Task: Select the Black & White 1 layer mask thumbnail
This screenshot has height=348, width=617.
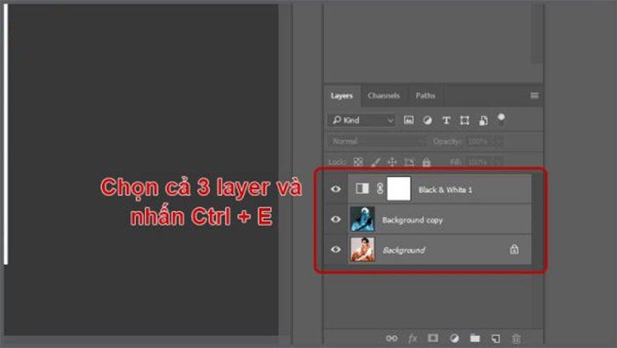Action: (399, 188)
